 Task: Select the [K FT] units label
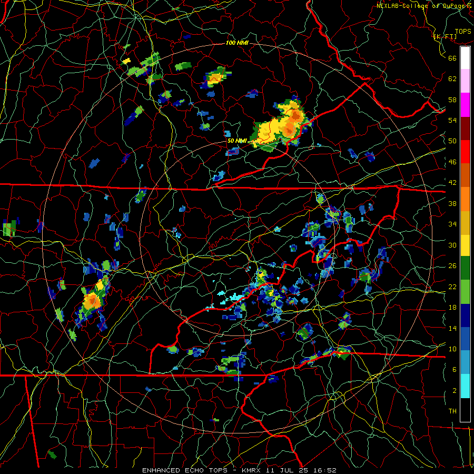click(445, 37)
